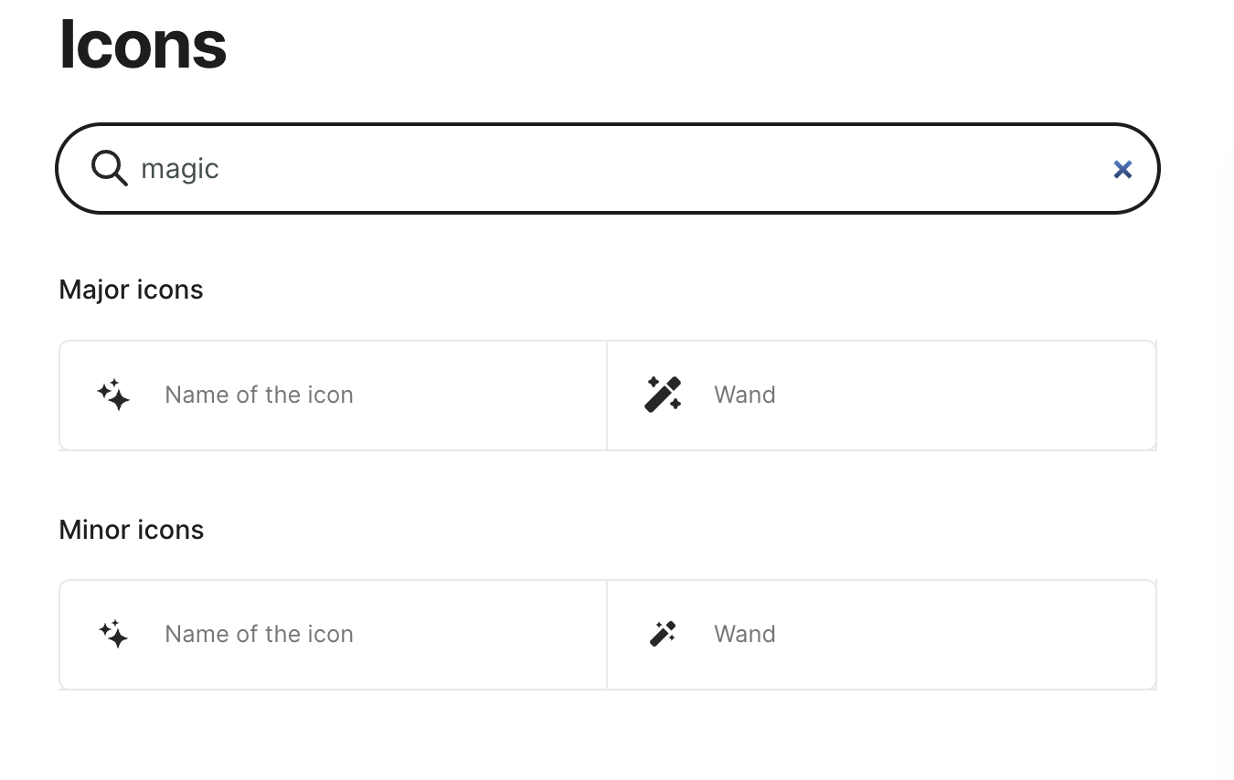Image resolution: width=1234 pixels, height=780 pixels.
Task: Clear the search with the blue X
Action: coord(1122,169)
